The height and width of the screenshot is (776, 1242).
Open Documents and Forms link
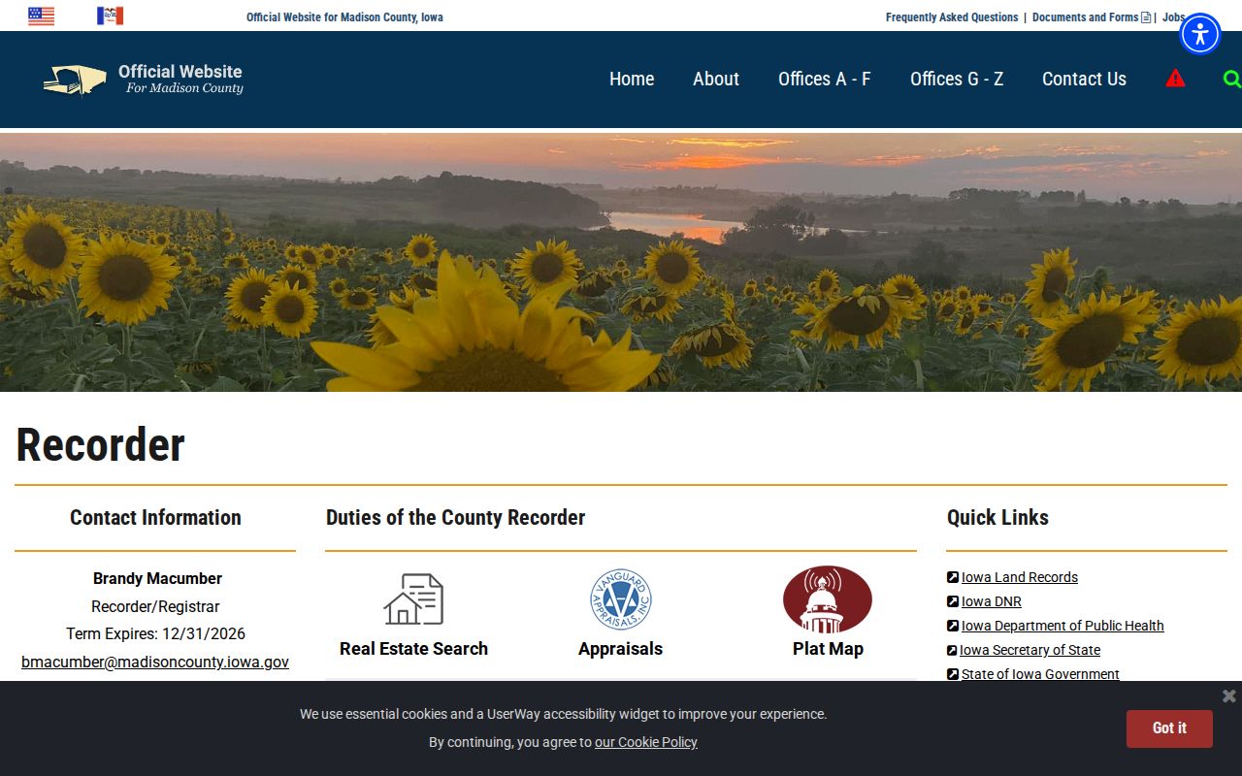1085,17
